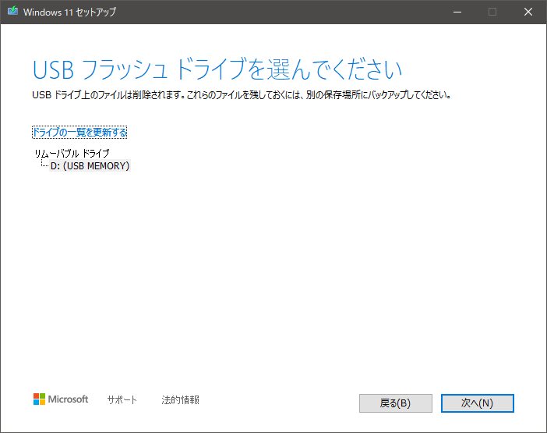Open the サポート link

(x=122, y=399)
